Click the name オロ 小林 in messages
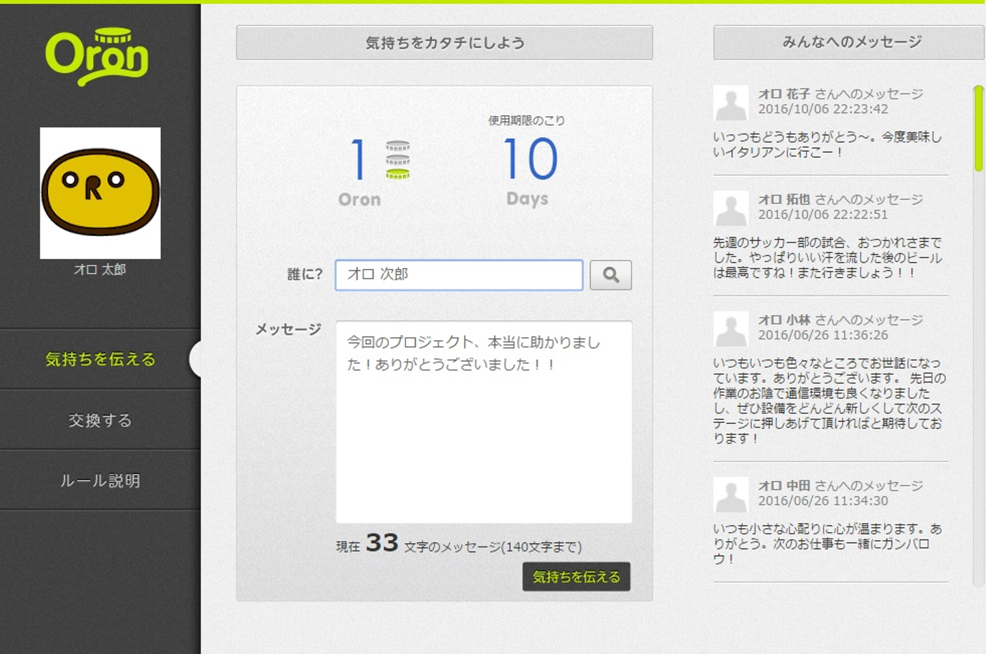 coord(784,319)
